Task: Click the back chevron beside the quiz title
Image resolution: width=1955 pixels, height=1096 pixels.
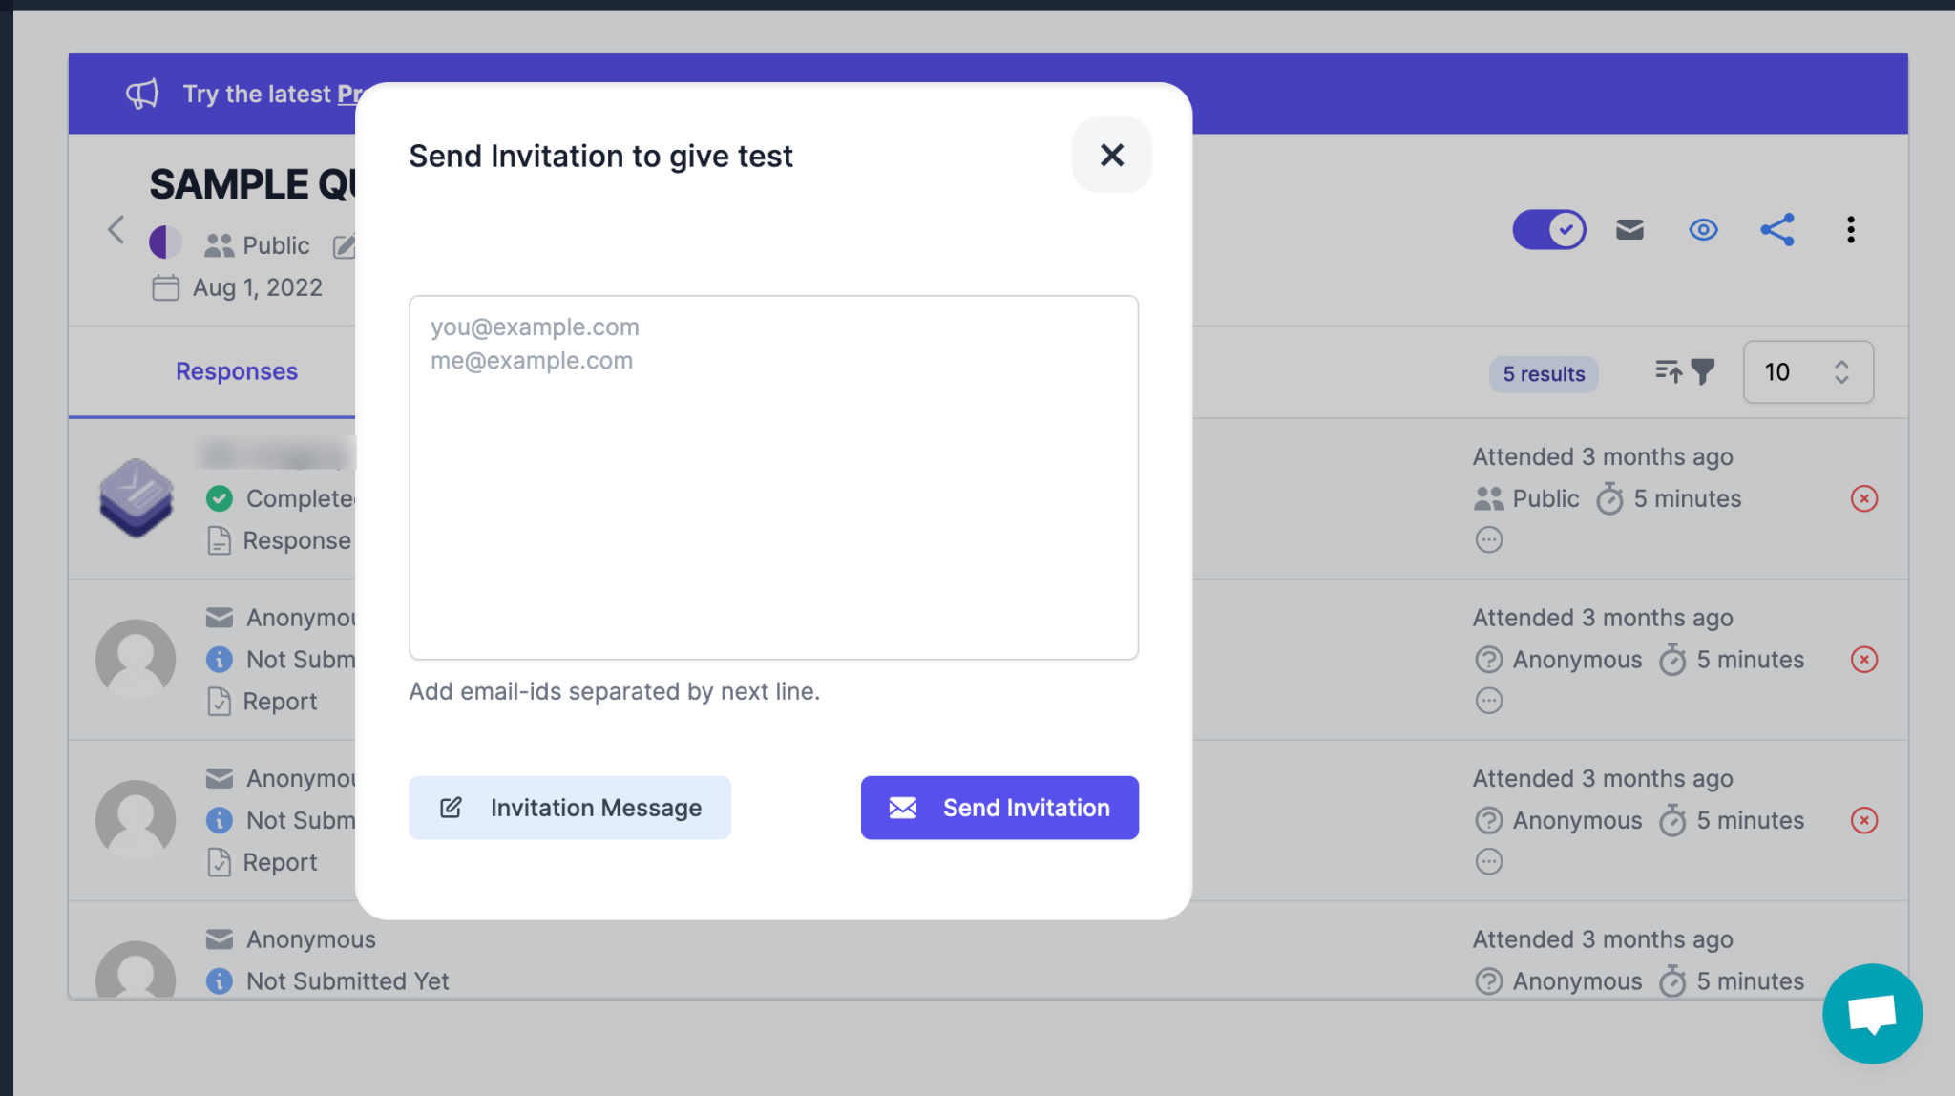Action: click(116, 229)
